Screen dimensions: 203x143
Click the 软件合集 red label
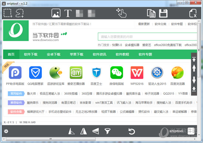tap(16, 112)
